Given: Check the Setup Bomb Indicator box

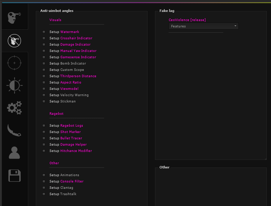Looking at the screenshot, I should coord(44,64).
